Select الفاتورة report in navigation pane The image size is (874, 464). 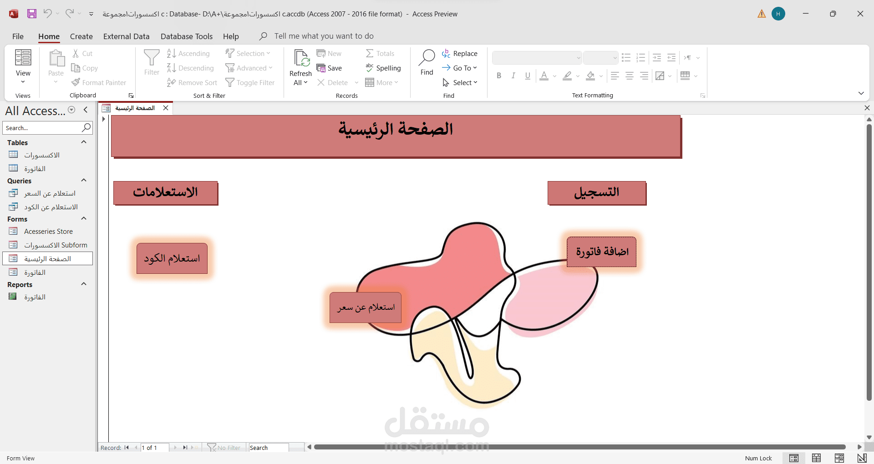pos(48,297)
